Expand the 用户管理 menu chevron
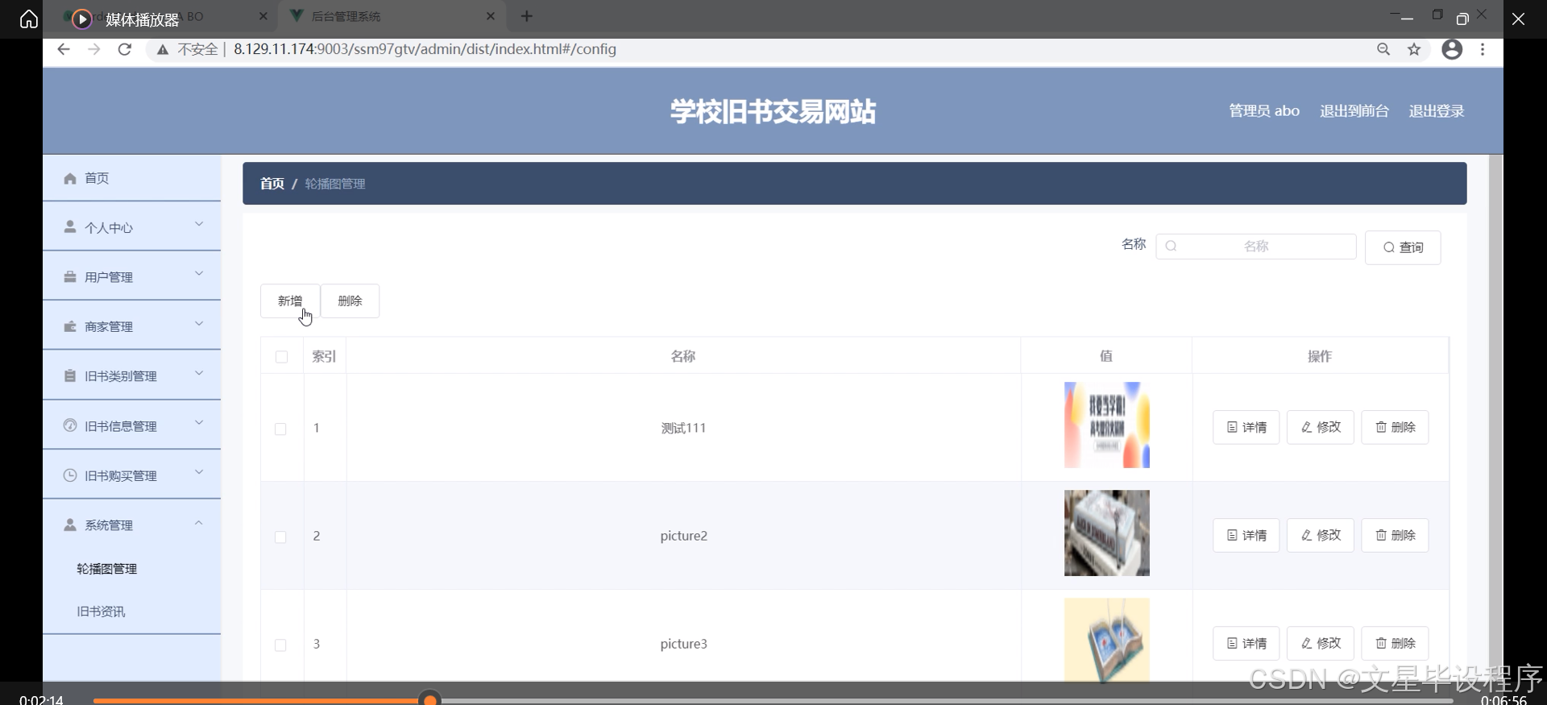 pyautogui.click(x=199, y=273)
